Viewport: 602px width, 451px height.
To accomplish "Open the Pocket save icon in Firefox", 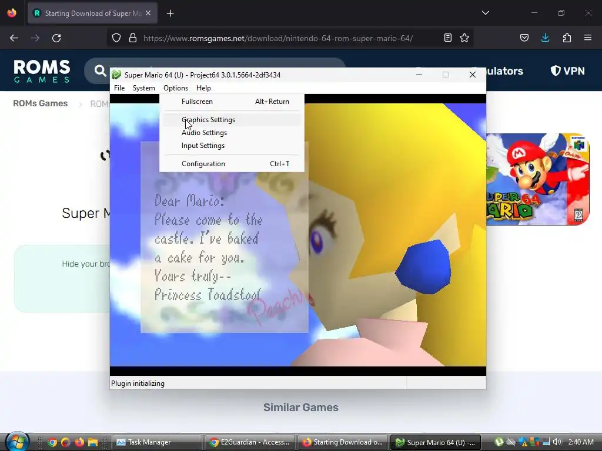I will [524, 38].
